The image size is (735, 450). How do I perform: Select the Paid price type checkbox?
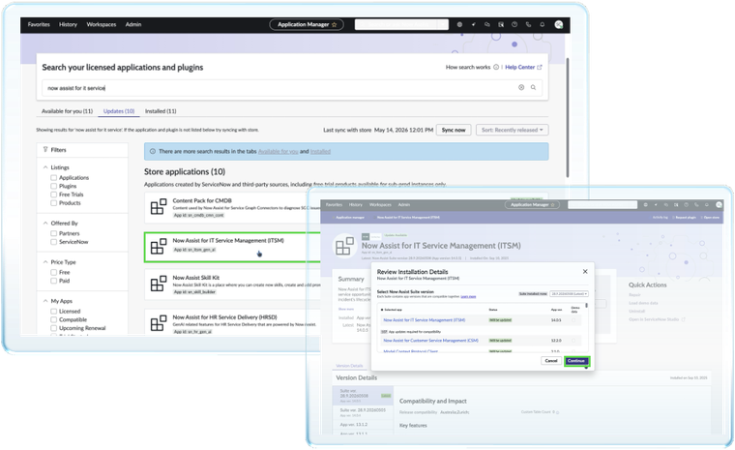(x=54, y=281)
